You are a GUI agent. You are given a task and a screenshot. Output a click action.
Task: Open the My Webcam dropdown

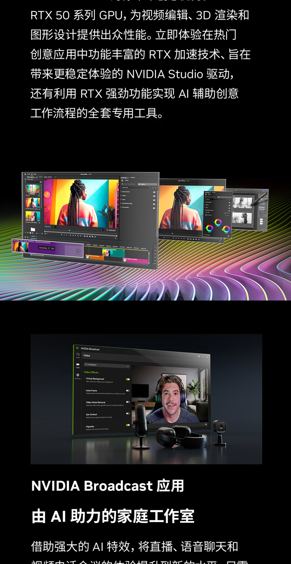point(107,365)
